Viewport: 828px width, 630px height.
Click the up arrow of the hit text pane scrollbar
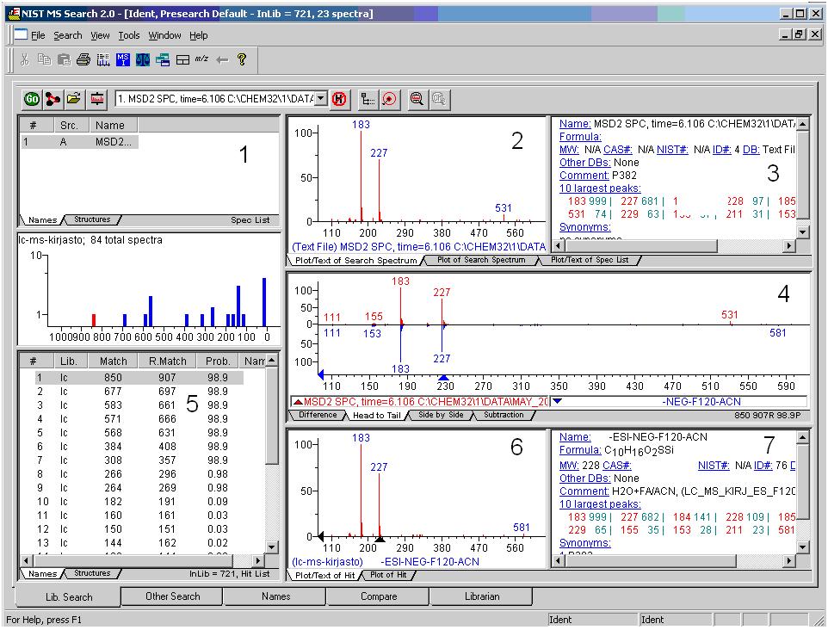pyautogui.click(x=802, y=438)
